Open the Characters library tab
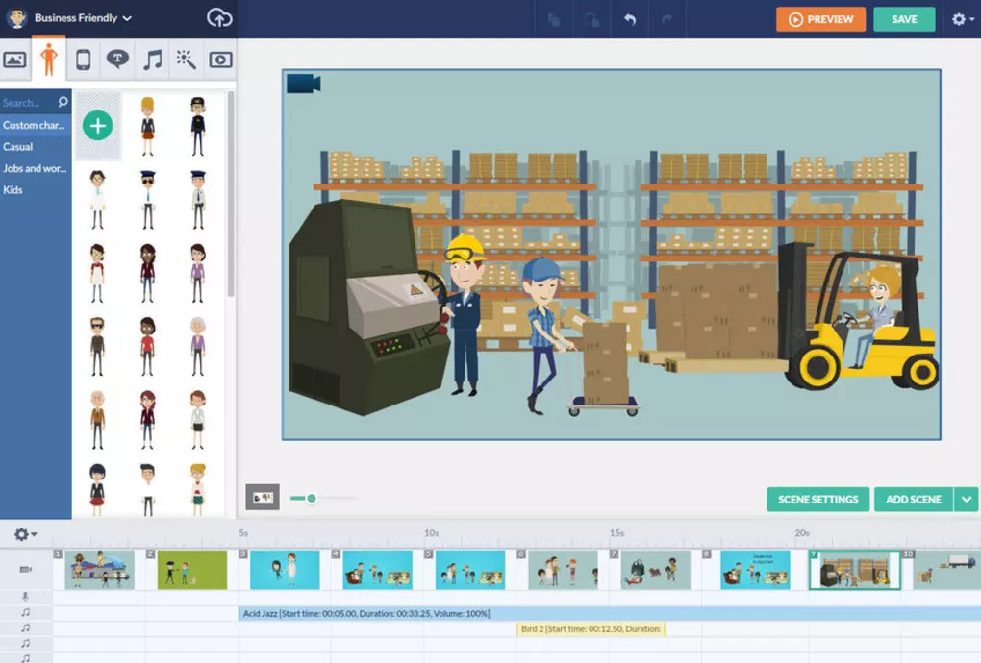Viewport: 981px width, 663px height. pyautogui.click(x=48, y=60)
